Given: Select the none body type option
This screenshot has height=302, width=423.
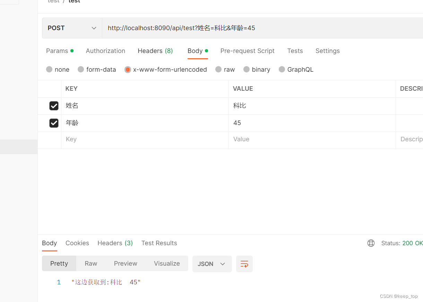Looking at the screenshot, I should [x=58, y=69].
